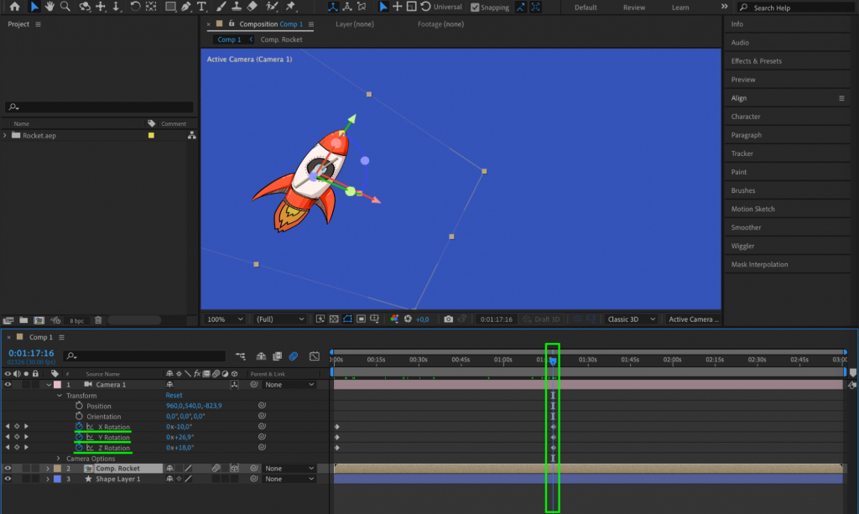Select the pink label swatch of Camera 1
Viewport: 859px width, 514px height.
[56, 385]
